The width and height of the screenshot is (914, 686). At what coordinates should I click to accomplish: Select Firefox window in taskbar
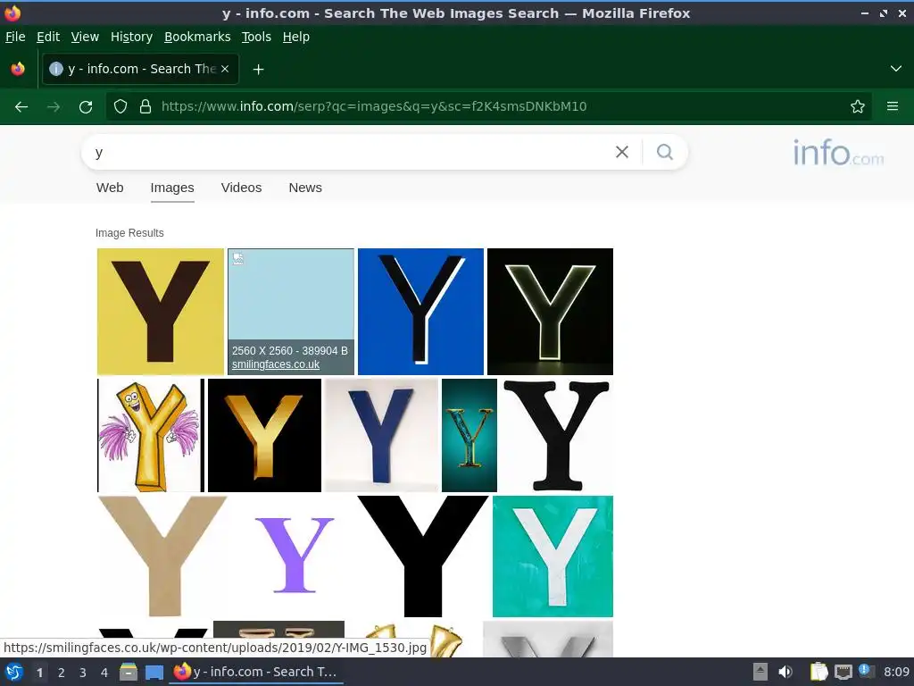click(x=256, y=672)
